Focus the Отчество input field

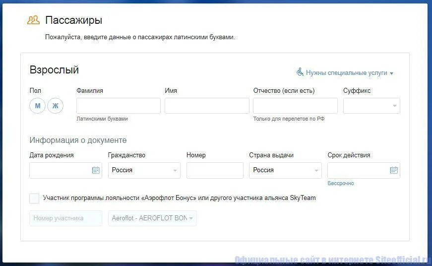pos(295,106)
